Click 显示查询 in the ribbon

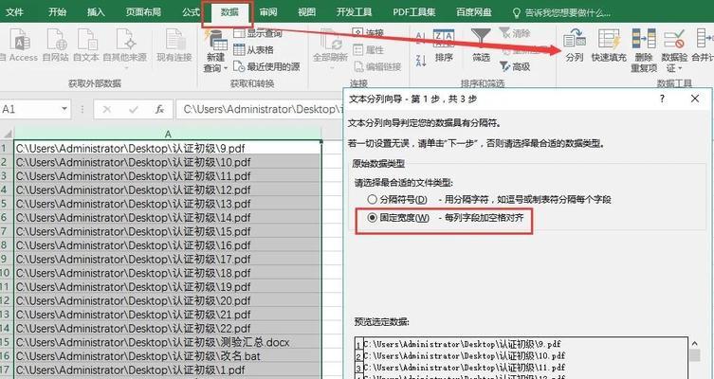pos(258,33)
